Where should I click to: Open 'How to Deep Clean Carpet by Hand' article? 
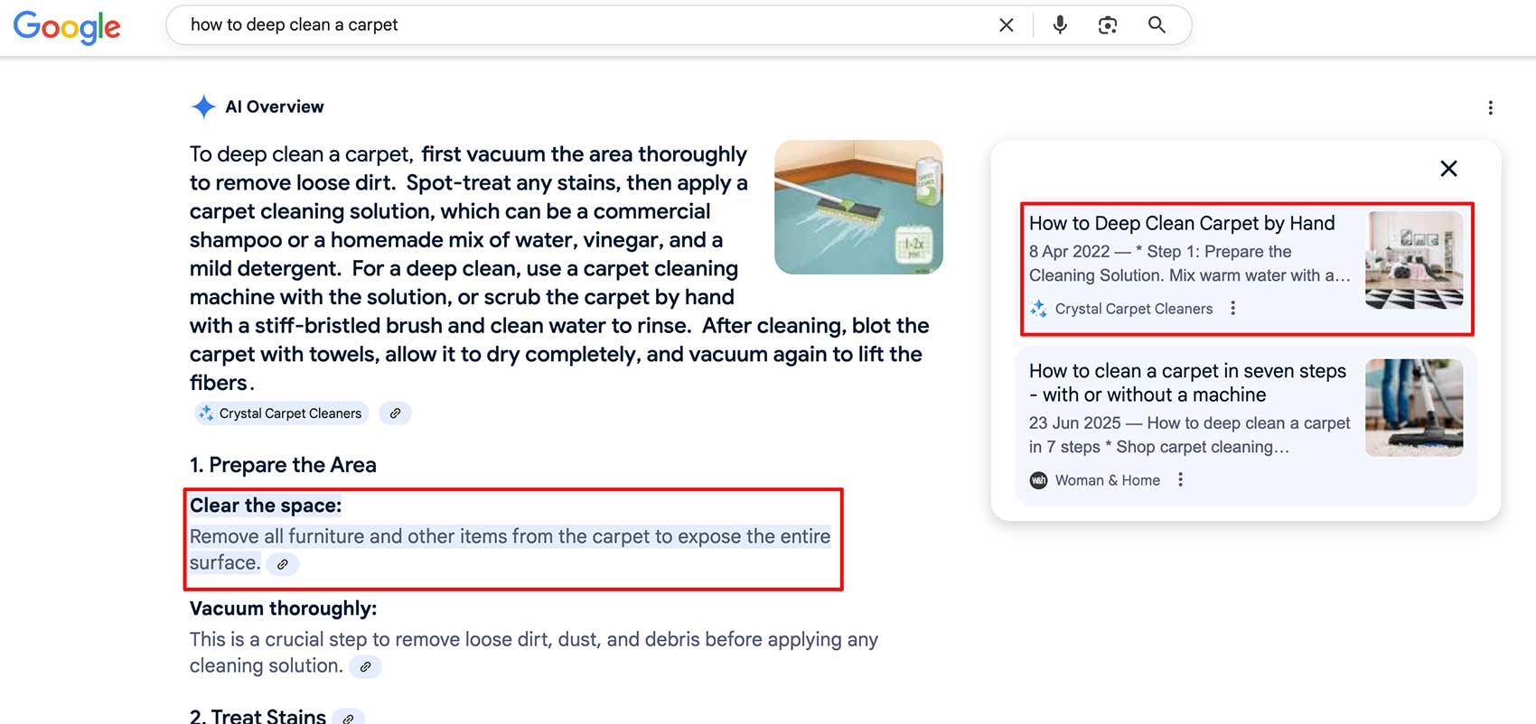pyautogui.click(x=1181, y=224)
